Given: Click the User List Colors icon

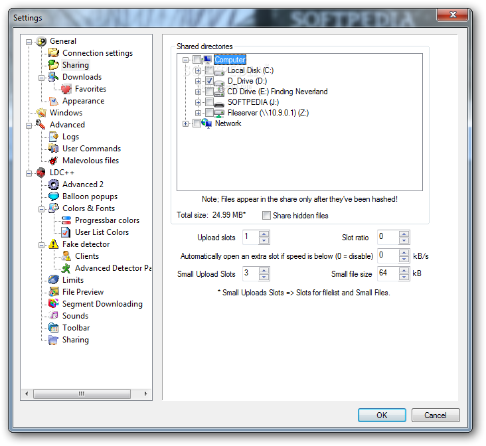Looking at the screenshot, I should tap(66, 232).
